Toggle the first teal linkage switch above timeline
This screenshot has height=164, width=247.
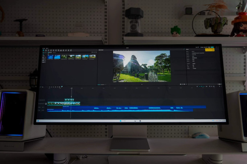click(x=200, y=87)
